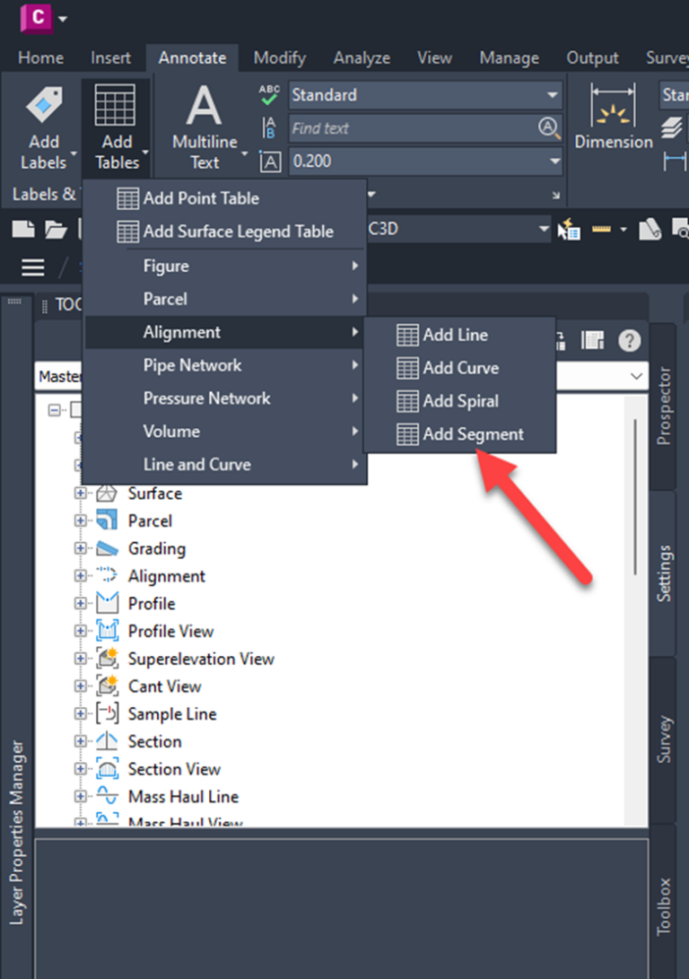Run the spell check ABC icon
This screenshot has height=979, width=689.
(x=270, y=95)
